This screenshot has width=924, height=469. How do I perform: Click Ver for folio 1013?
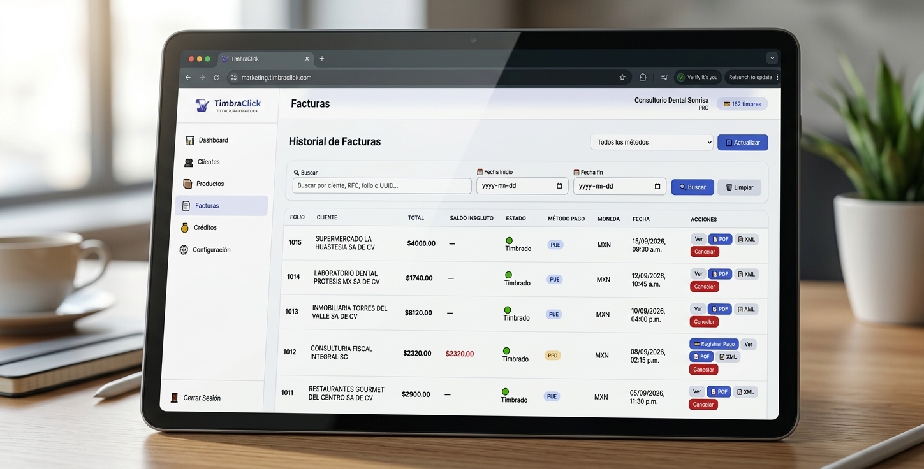click(698, 309)
